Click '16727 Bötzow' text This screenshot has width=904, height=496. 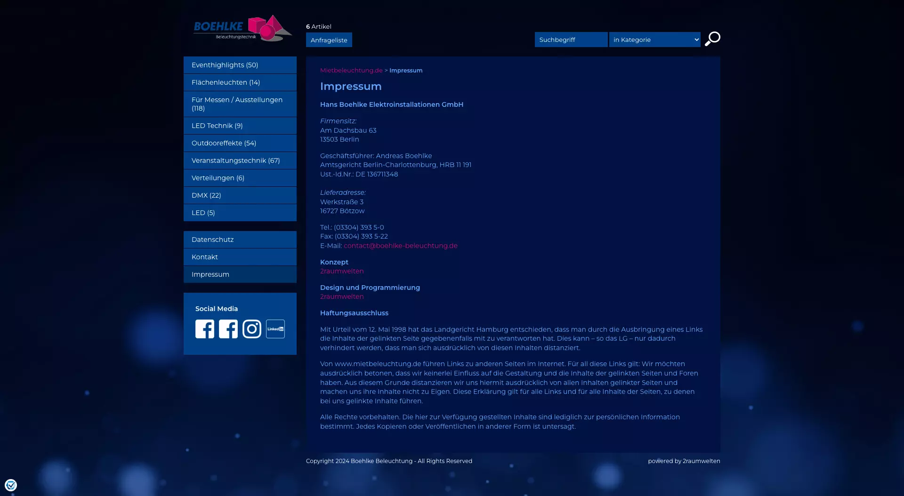pos(342,211)
